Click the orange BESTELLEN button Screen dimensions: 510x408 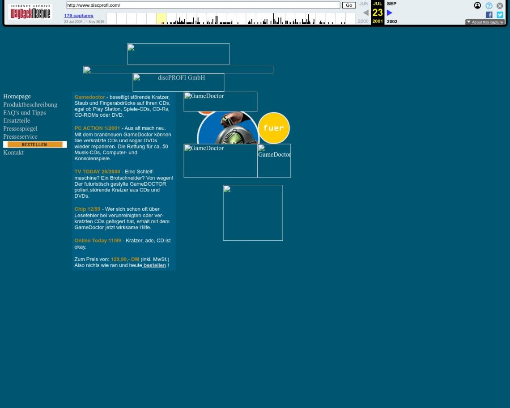35,144
